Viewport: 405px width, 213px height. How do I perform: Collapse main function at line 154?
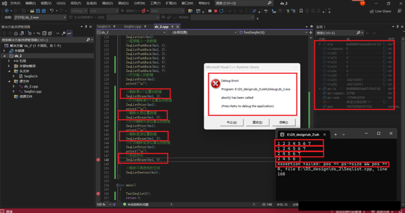(117, 185)
